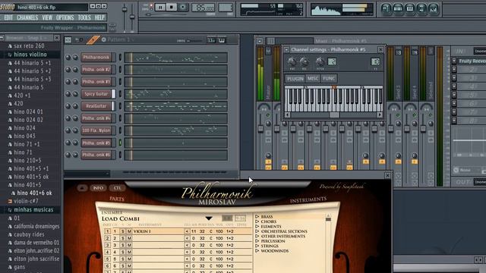486x273 pixels.
Task: Open the VIEW menu
Action: point(47,17)
